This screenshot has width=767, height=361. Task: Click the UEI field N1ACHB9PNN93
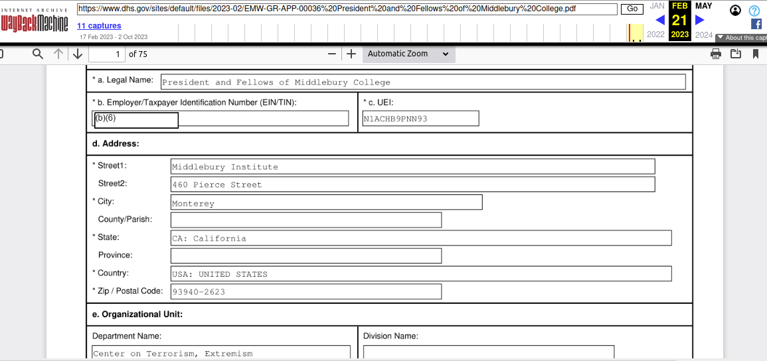point(420,118)
